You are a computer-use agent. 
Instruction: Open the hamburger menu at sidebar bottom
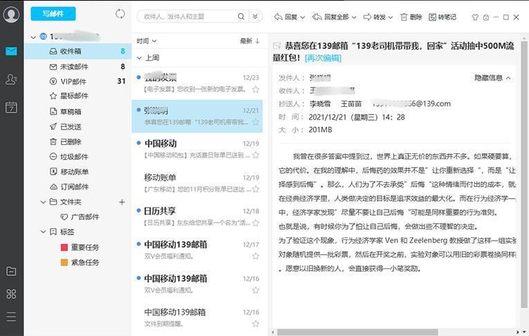click(11, 317)
